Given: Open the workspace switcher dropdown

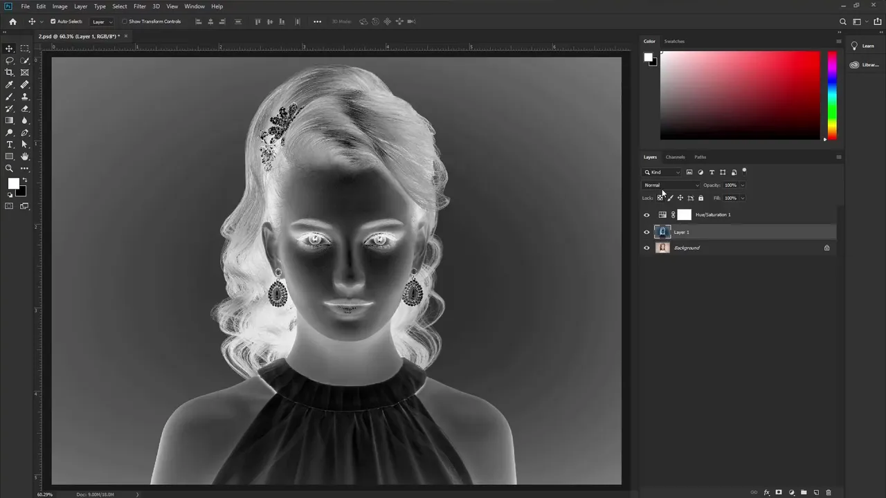Looking at the screenshot, I should pos(859,21).
